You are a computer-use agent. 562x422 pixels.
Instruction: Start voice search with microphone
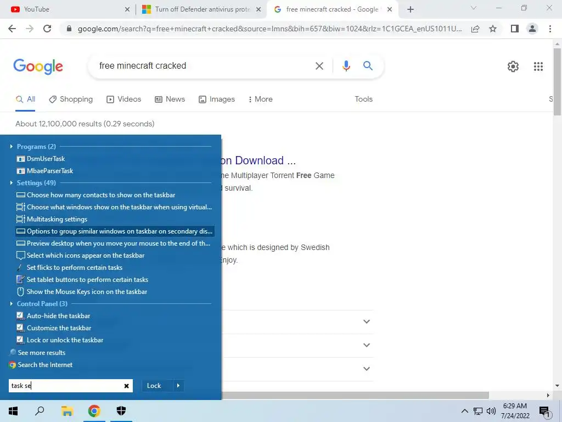[x=346, y=66]
